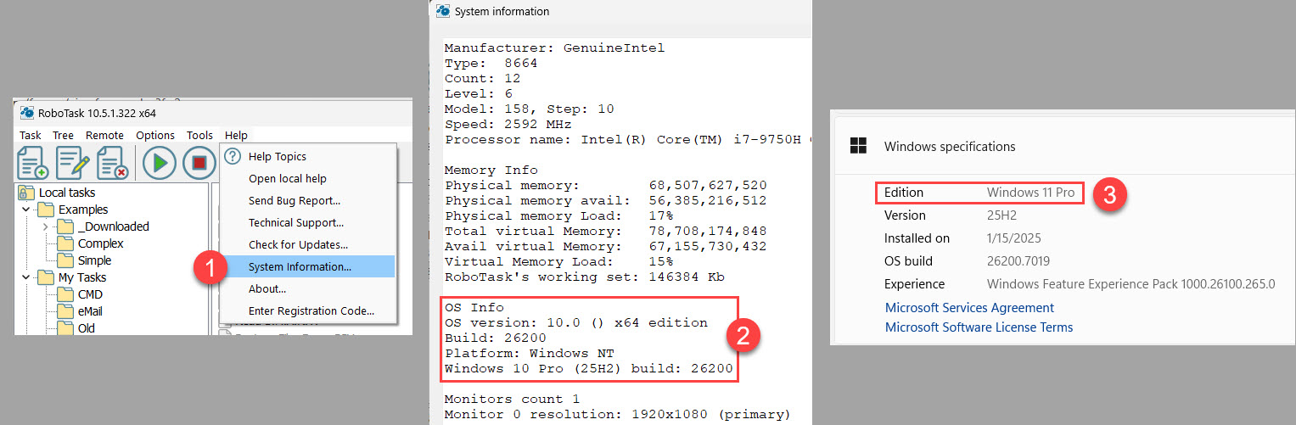
Task: Click the '25H2' version value
Action: pyautogui.click(x=1001, y=215)
